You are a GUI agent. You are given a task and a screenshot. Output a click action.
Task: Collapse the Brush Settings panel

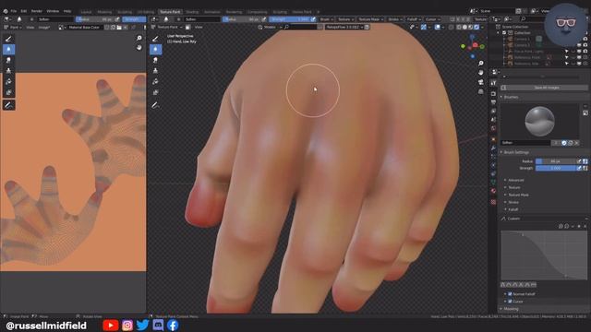pos(515,152)
